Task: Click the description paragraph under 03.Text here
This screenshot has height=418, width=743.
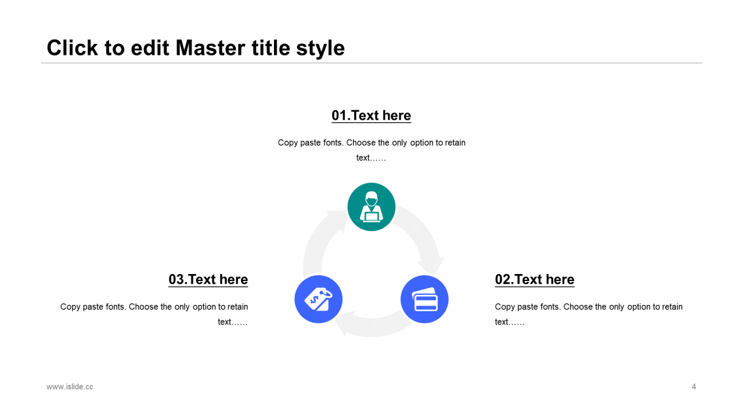Action: pyautogui.click(x=154, y=314)
